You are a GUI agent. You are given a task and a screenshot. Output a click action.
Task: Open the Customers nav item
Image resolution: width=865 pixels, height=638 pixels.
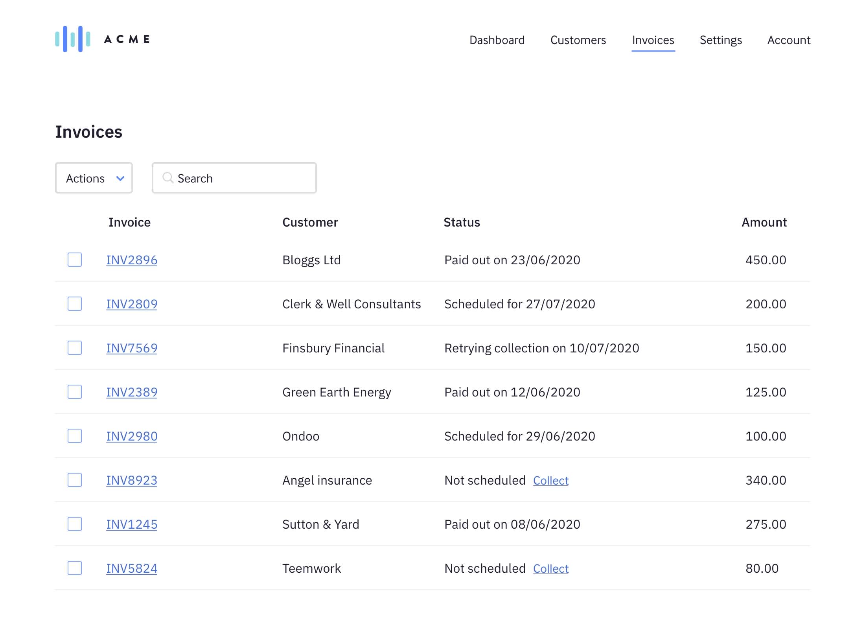pyautogui.click(x=578, y=40)
